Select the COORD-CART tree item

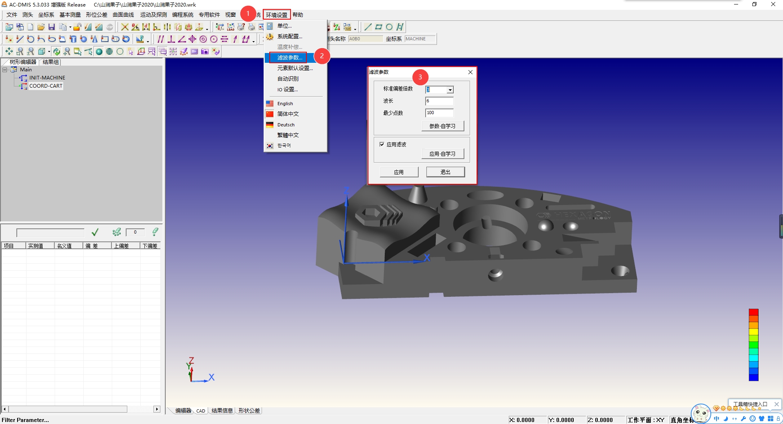[x=46, y=86]
